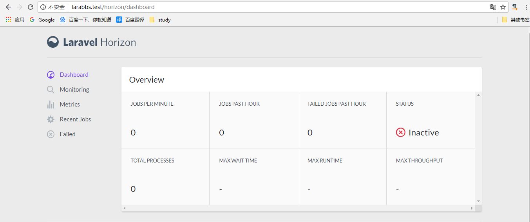Open Recent Jobs in sidebar
The width and height of the screenshot is (530, 222).
click(x=75, y=119)
